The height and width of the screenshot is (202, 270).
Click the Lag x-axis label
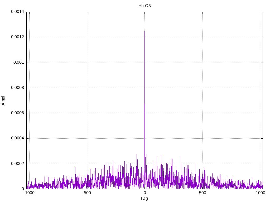(144, 199)
